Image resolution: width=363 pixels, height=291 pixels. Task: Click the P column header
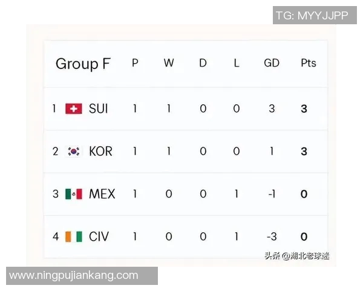pos(135,63)
